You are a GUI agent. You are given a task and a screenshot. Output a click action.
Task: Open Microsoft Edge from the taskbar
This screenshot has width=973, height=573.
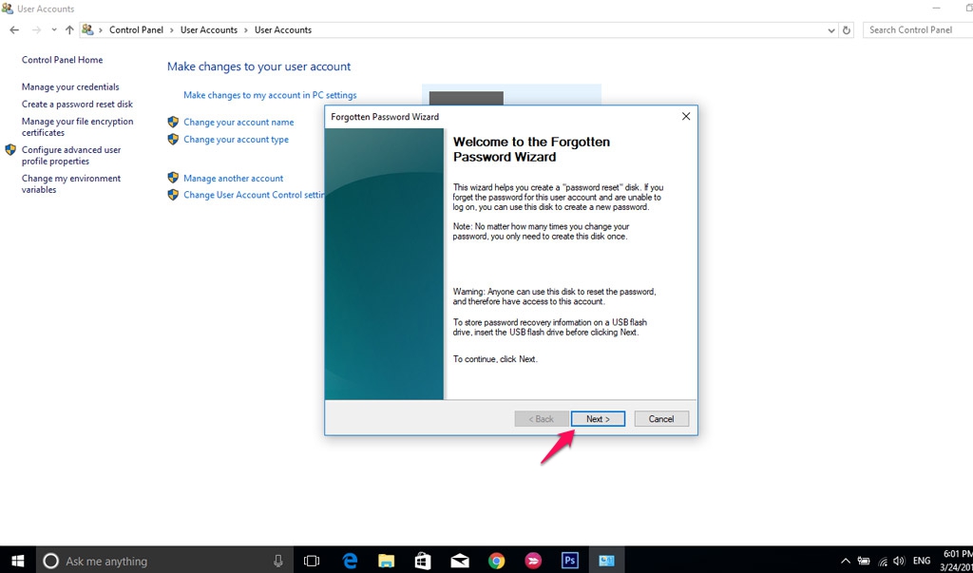tap(350, 561)
